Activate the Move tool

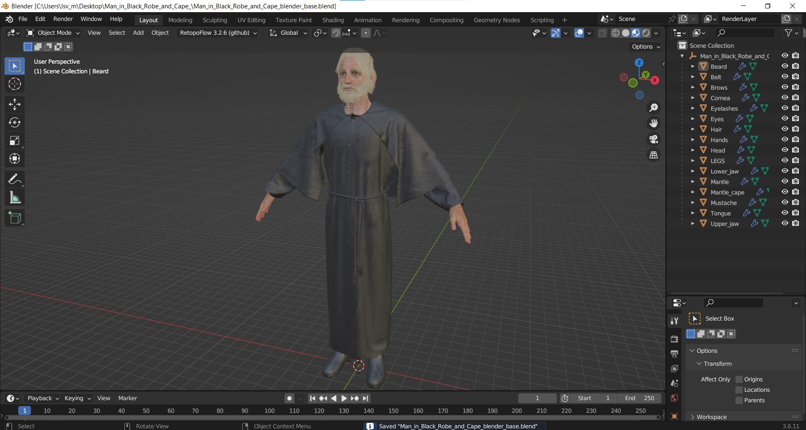[x=15, y=104]
